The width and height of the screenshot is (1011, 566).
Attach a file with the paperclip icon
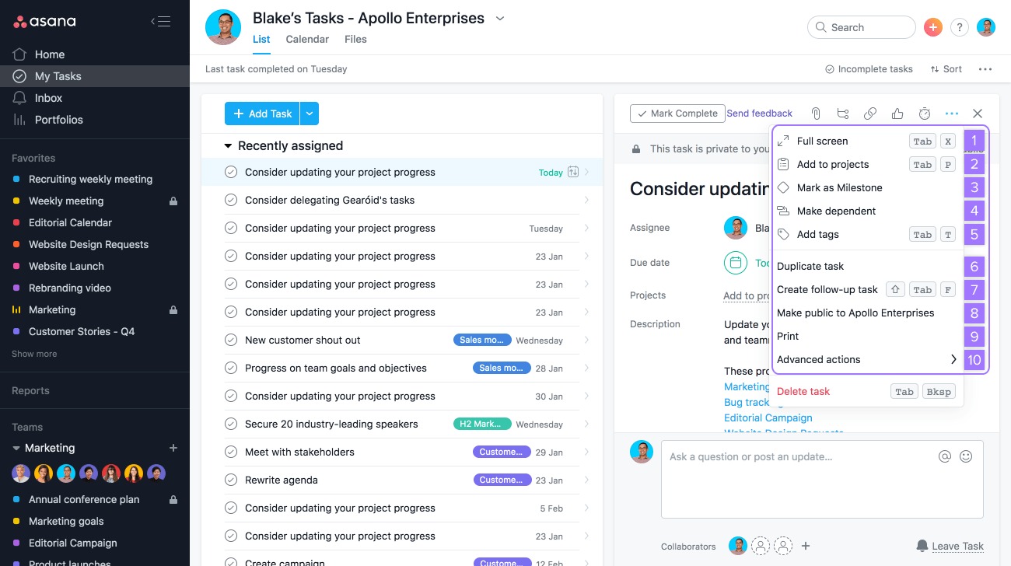pos(815,114)
